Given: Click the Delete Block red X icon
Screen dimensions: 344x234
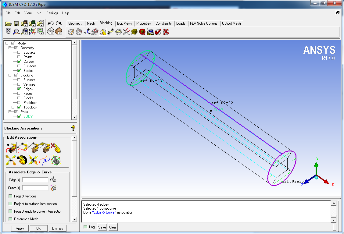Looking at the screenshot, I should pyautogui.click(x=166, y=32).
